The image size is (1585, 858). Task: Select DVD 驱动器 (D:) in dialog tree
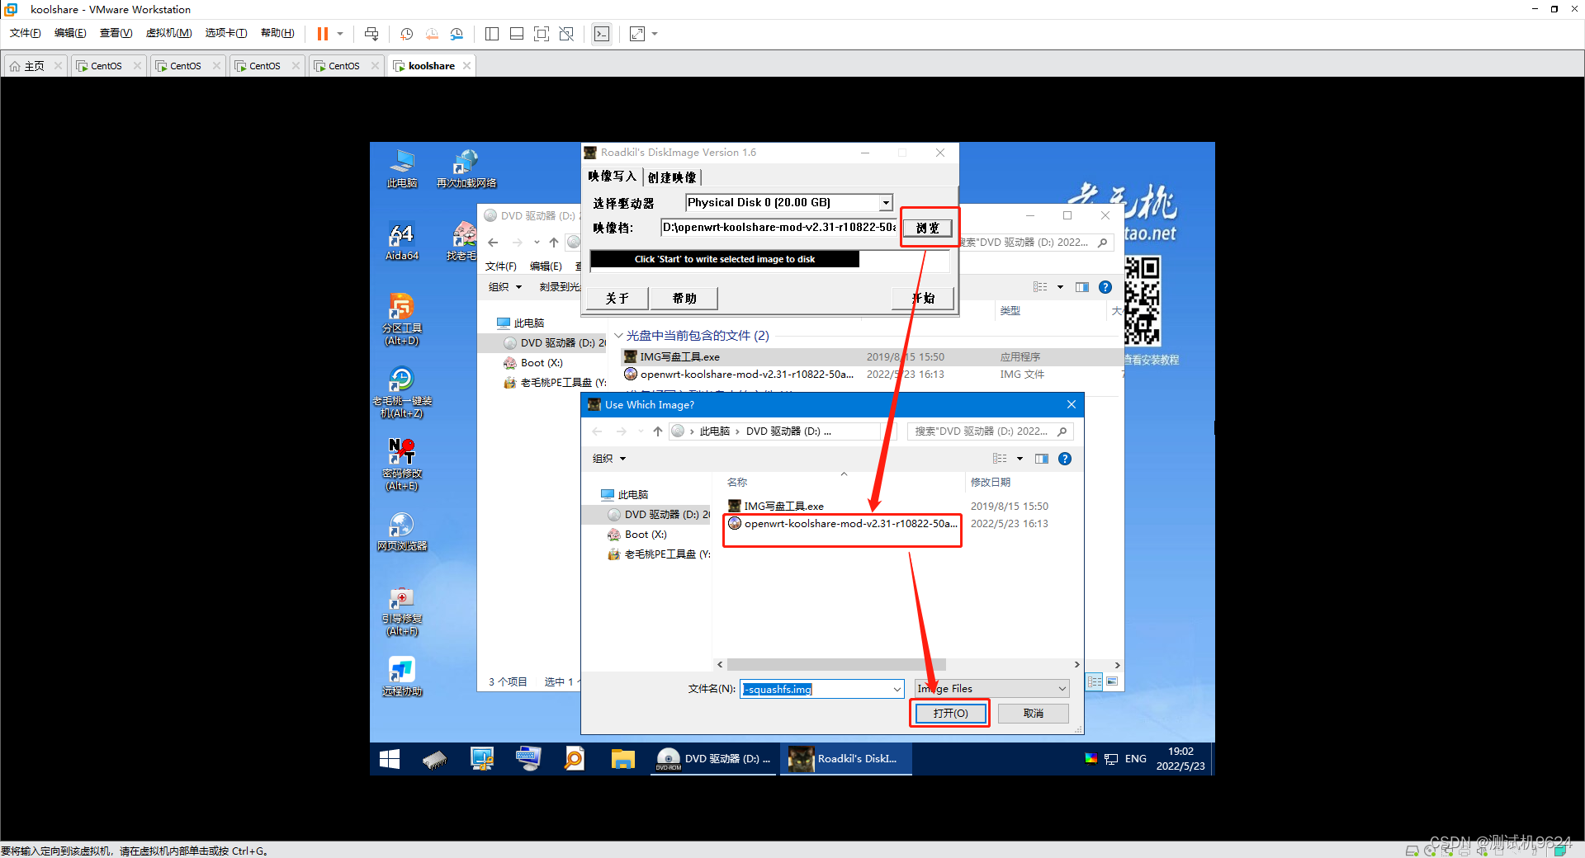(x=658, y=515)
